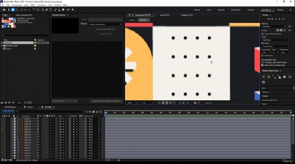Viewport: 295px width, 164px height.
Task: Reset the Preview shortcut settings icon
Action: coord(290,26)
